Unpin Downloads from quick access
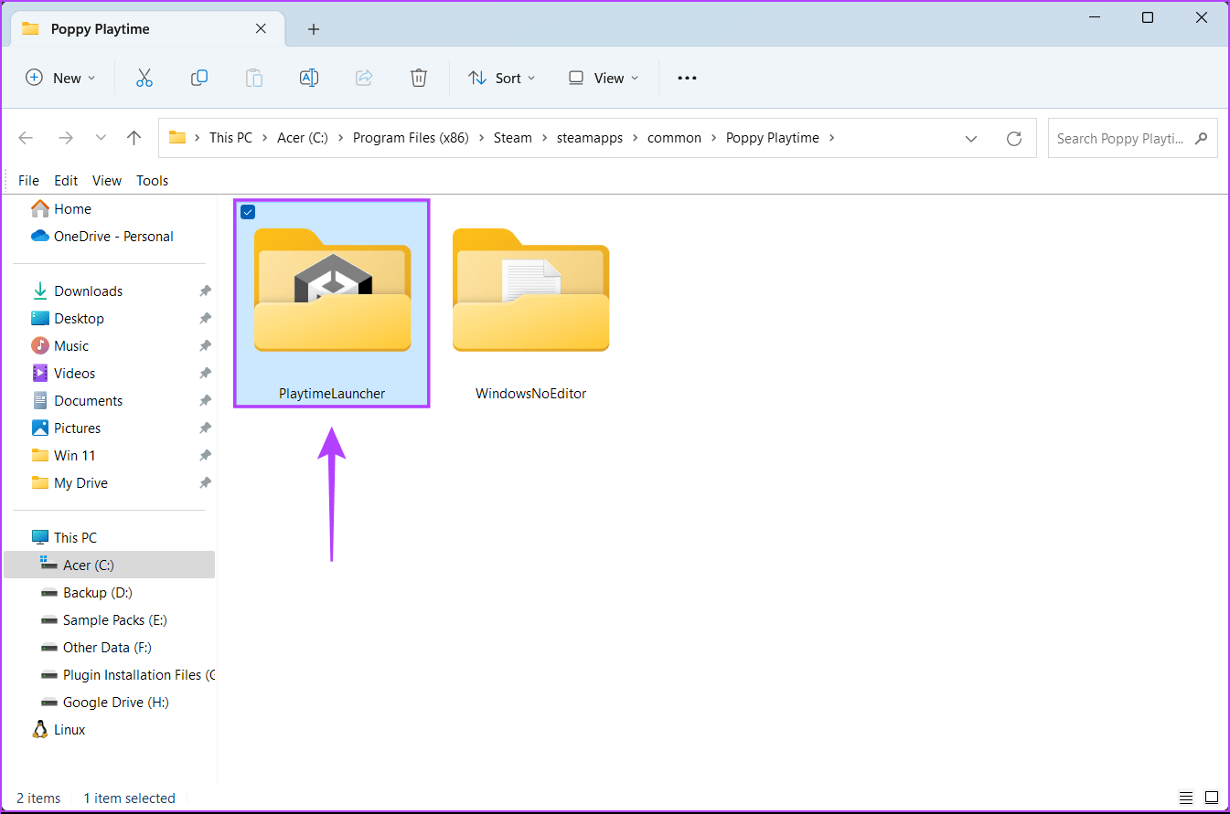The image size is (1230, 814). coord(205,291)
